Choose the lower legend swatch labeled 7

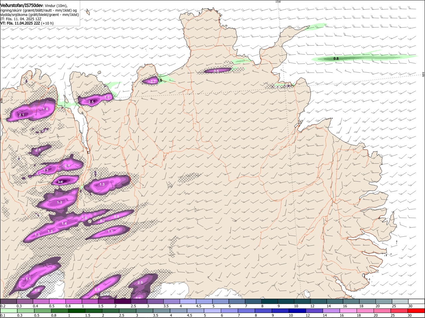click(246, 311)
